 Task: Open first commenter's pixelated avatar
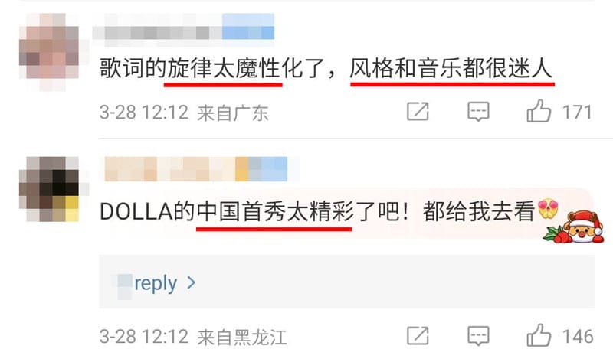coord(49,51)
